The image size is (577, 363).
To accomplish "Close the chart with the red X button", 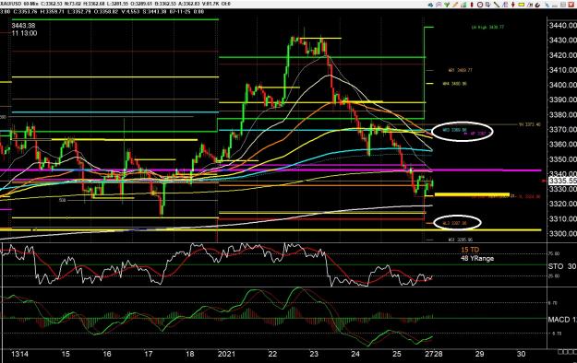I will [x=571, y=5].
